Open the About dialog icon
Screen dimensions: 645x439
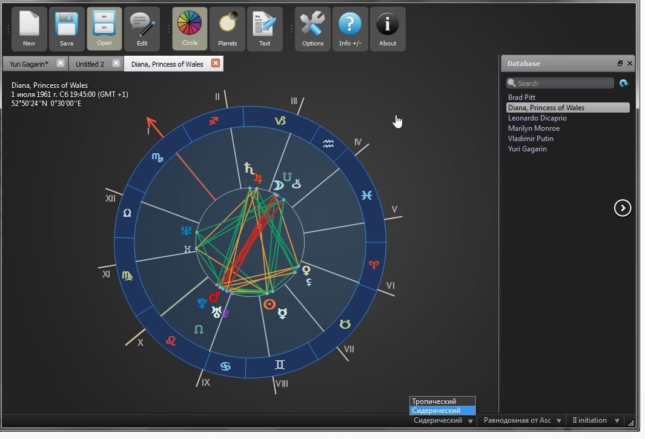[388, 28]
